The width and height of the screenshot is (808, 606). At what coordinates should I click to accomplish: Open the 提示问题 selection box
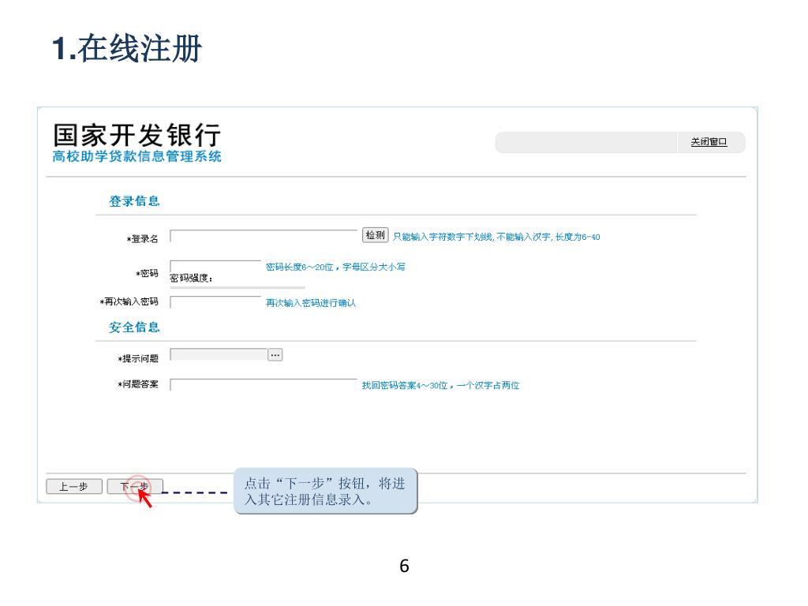pyautogui.click(x=219, y=355)
